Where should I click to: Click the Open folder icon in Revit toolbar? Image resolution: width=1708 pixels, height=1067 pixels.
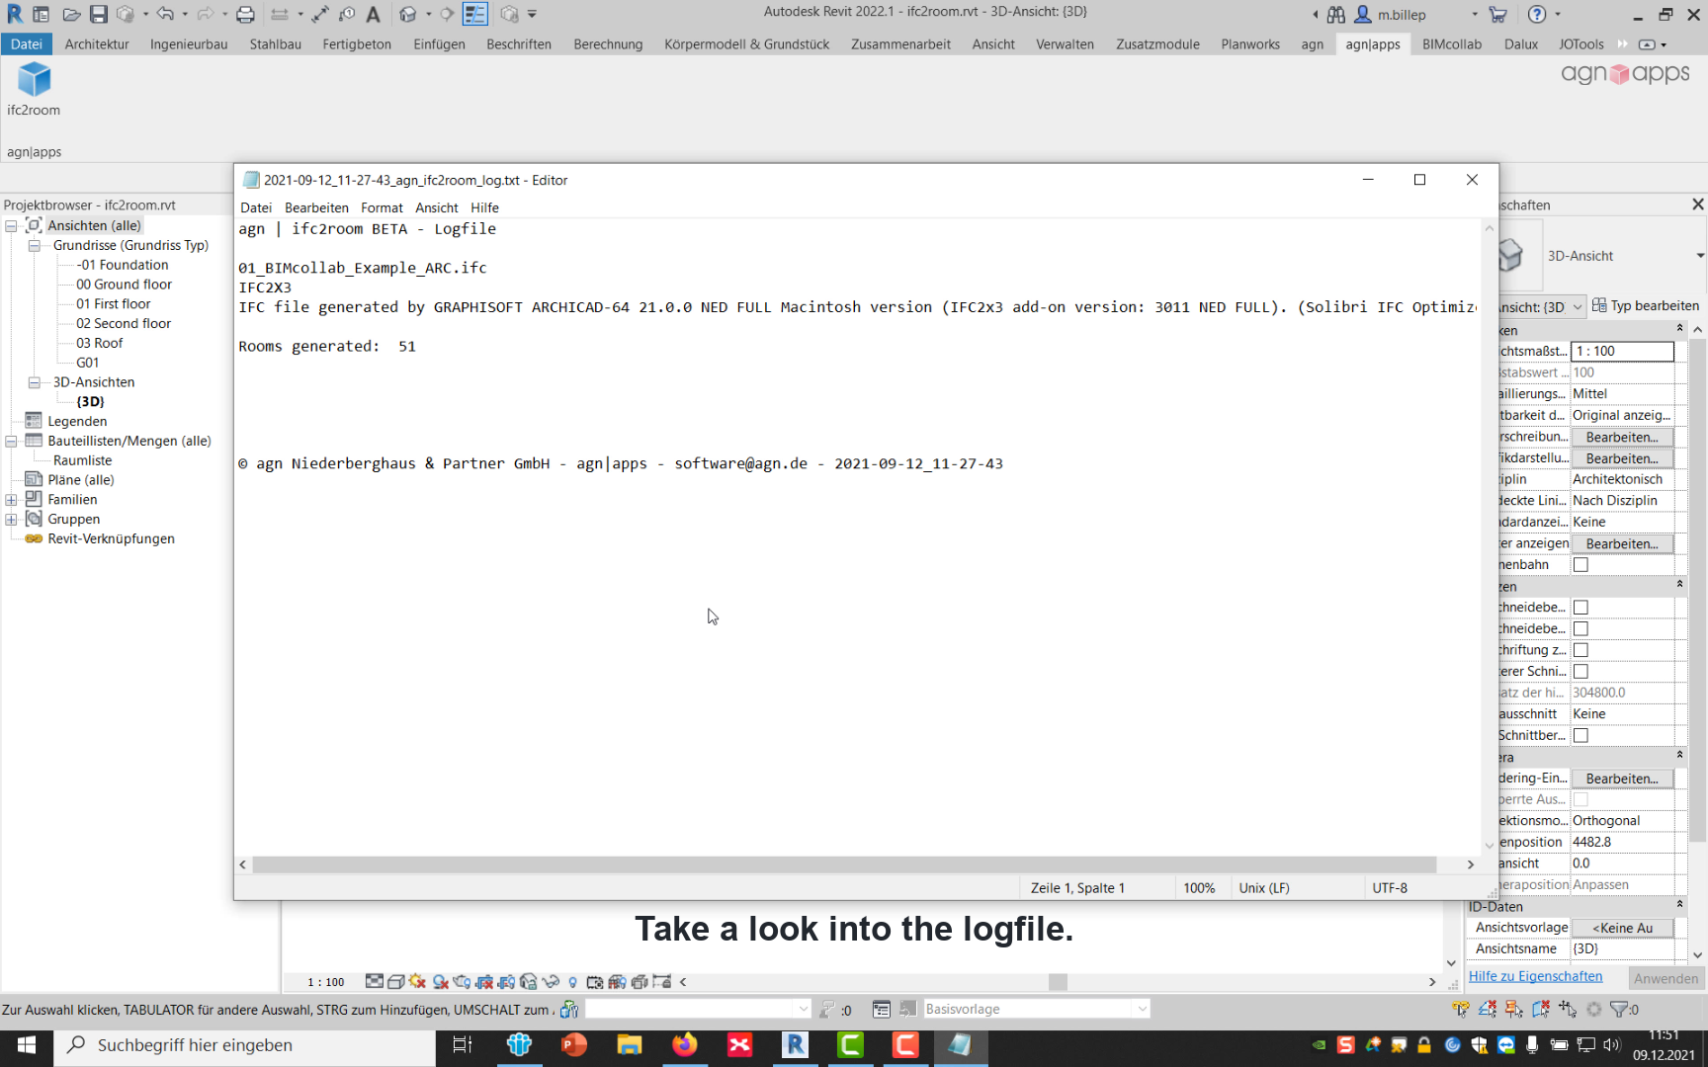click(71, 14)
